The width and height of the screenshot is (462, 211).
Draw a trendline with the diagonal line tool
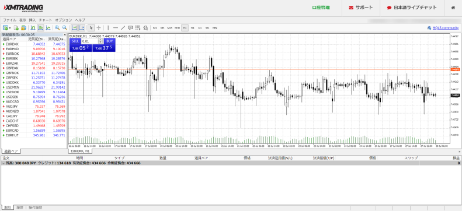(x=123, y=27)
